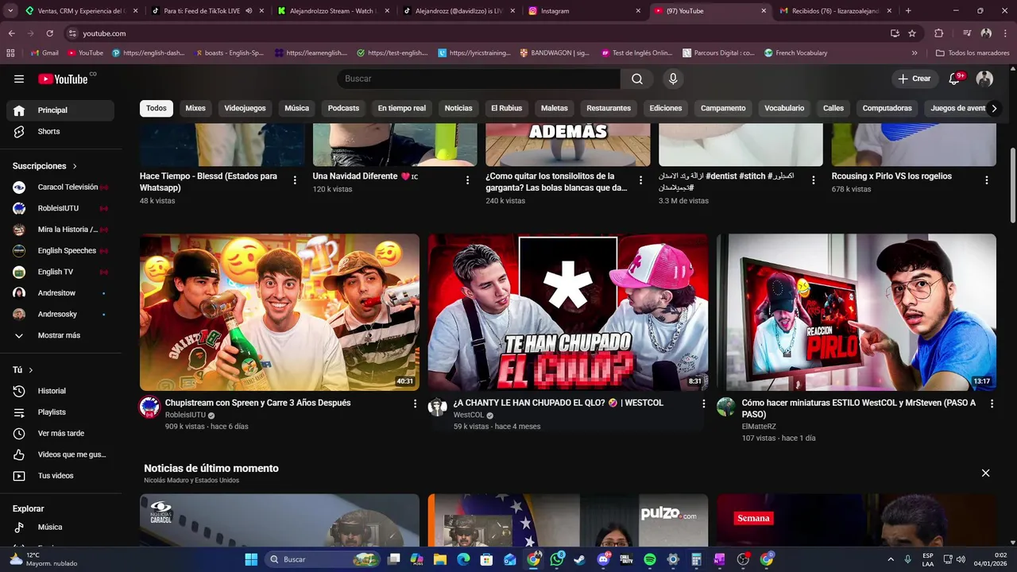This screenshot has width=1017, height=572.
Task: Open options for Chupistream video
Action: pos(415,404)
